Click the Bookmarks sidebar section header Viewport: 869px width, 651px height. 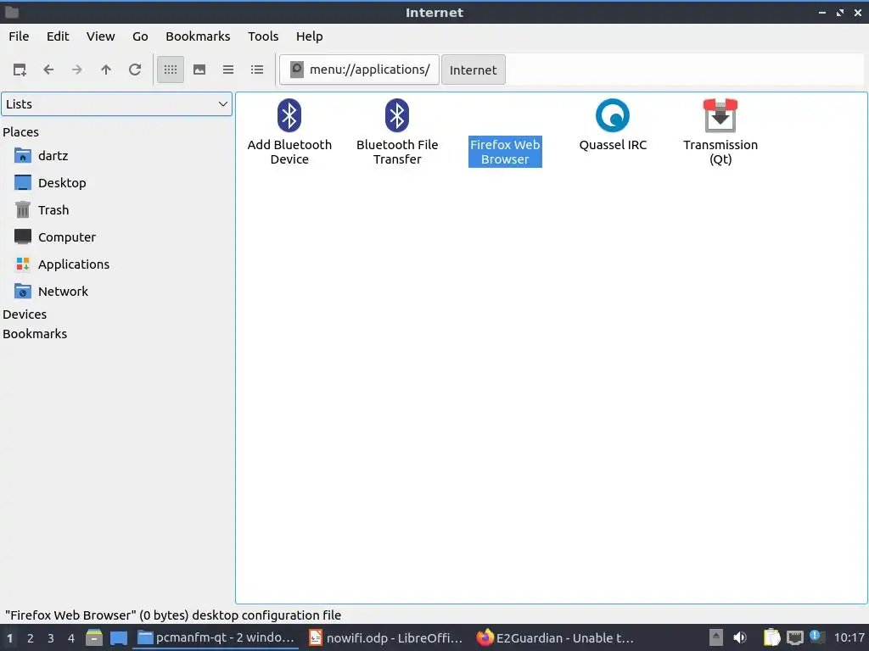pos(34,334)
